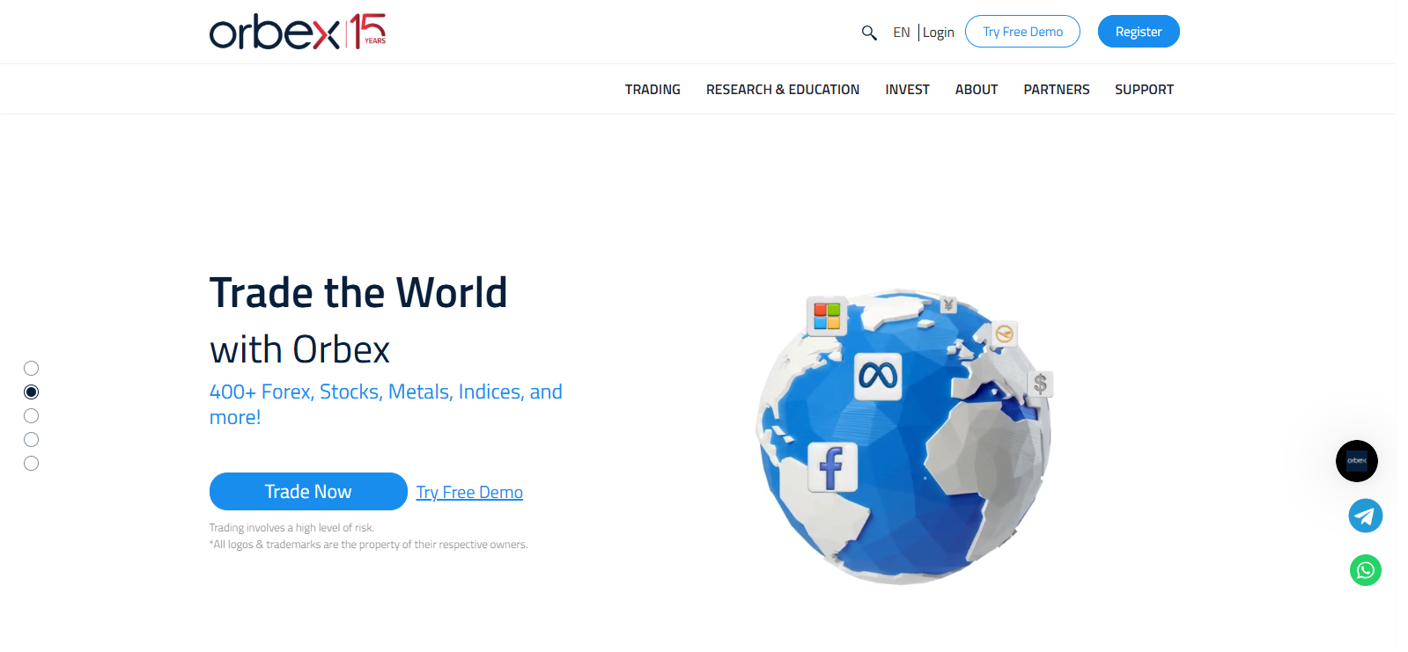Click the Trade Now button
This screenshot has height=652, width=1408.
[x=308, y=492]
